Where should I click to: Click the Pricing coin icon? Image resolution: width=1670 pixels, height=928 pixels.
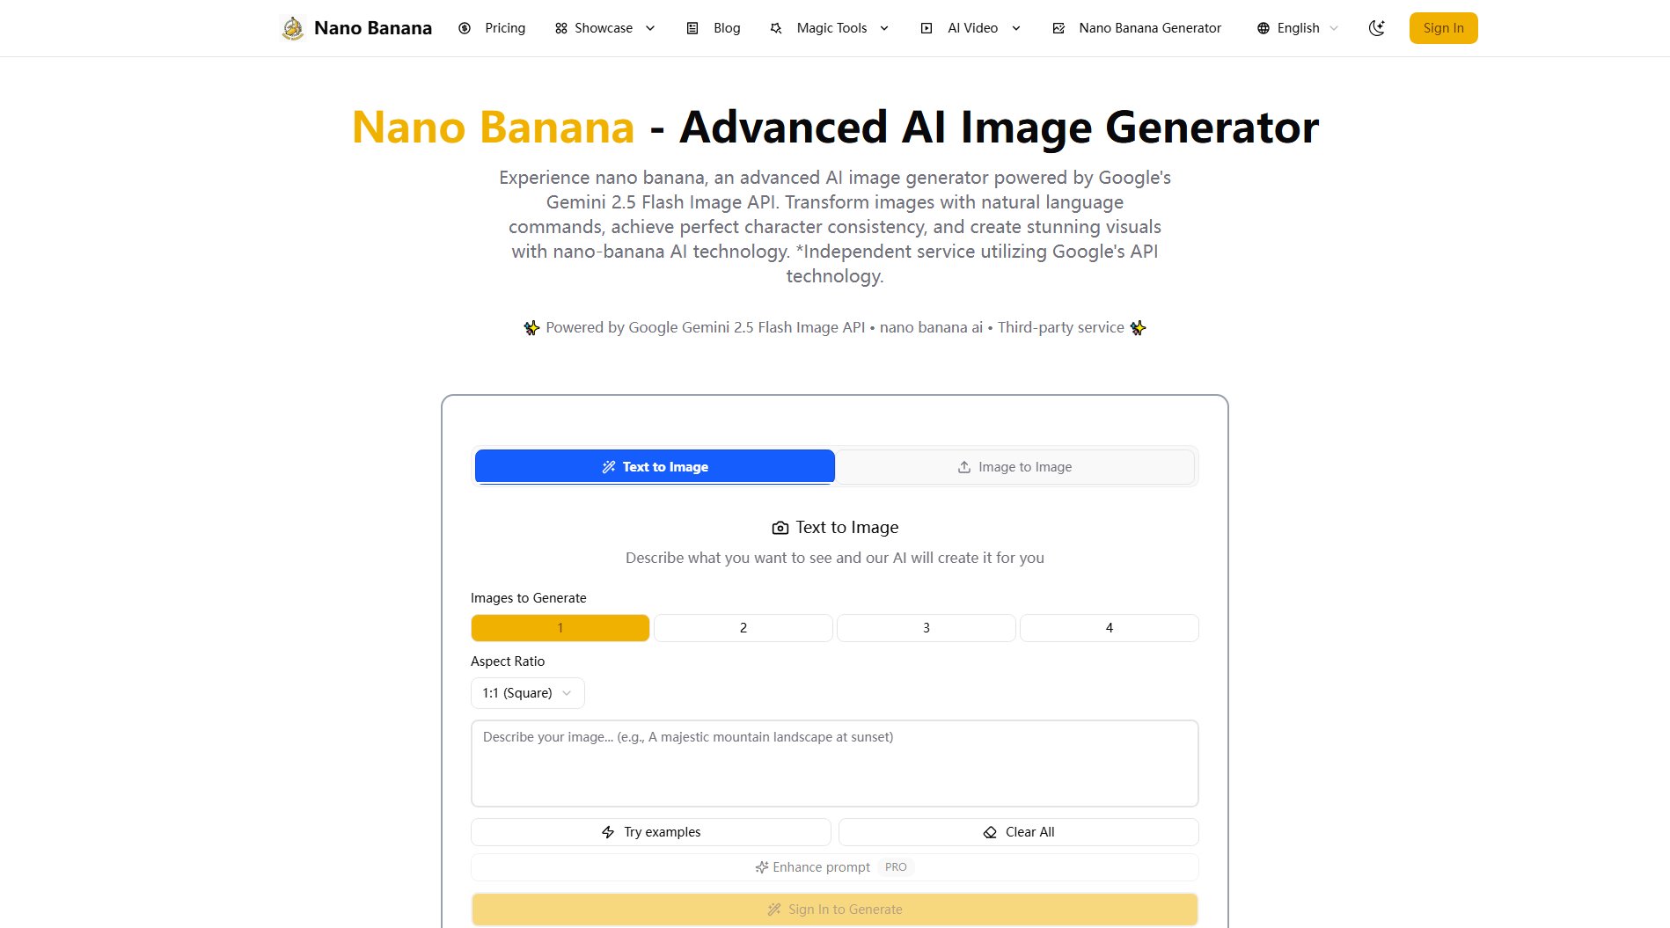pos(465,28)
